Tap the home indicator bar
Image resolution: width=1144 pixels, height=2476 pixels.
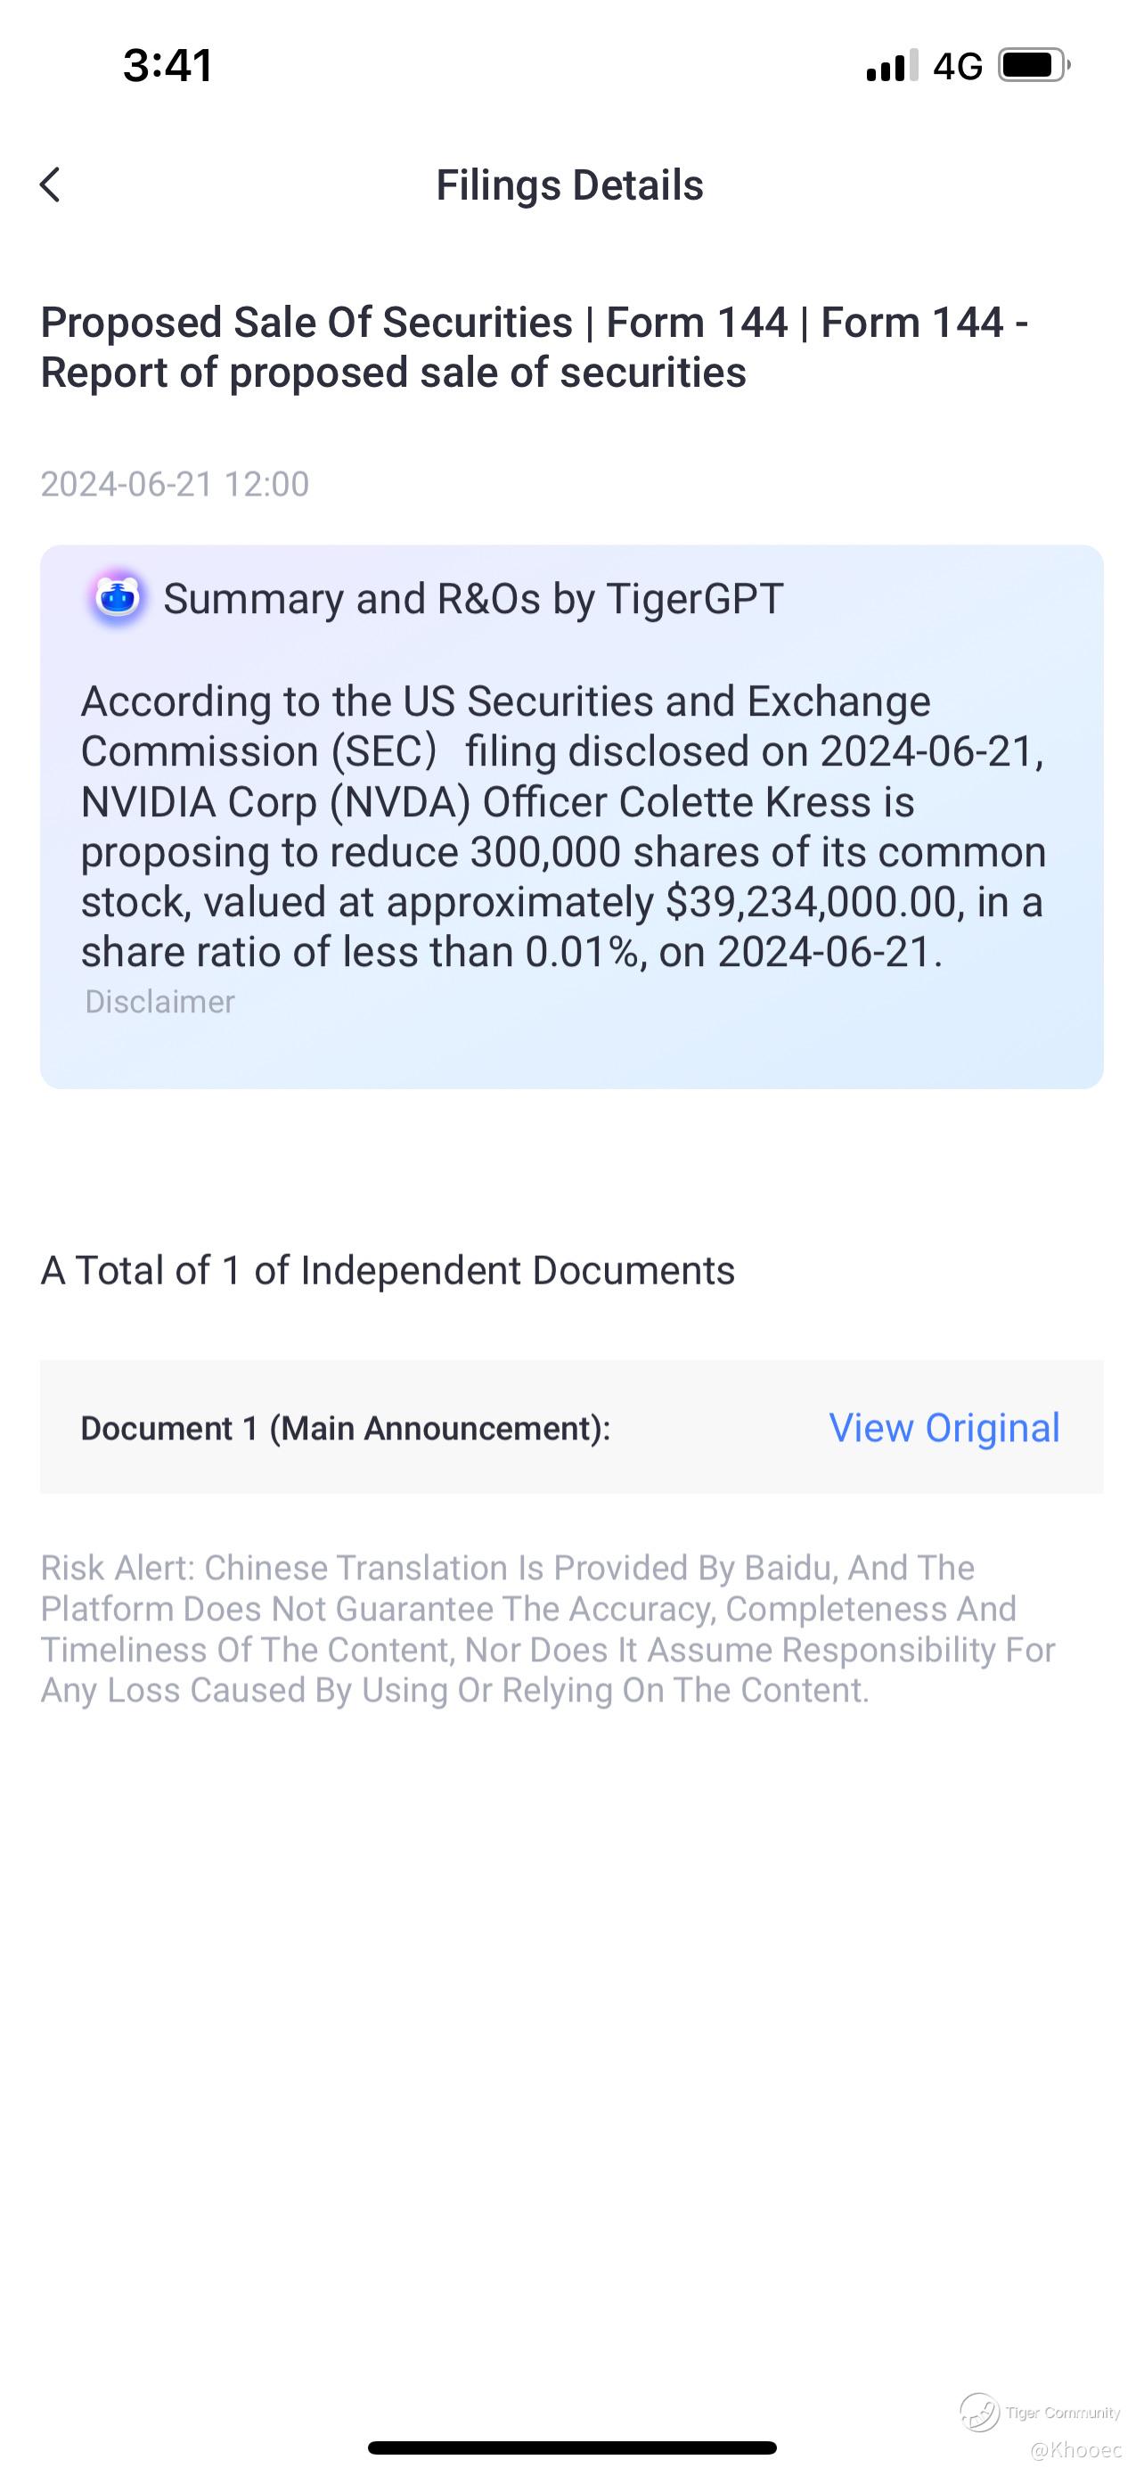[x=571, y=2447]
